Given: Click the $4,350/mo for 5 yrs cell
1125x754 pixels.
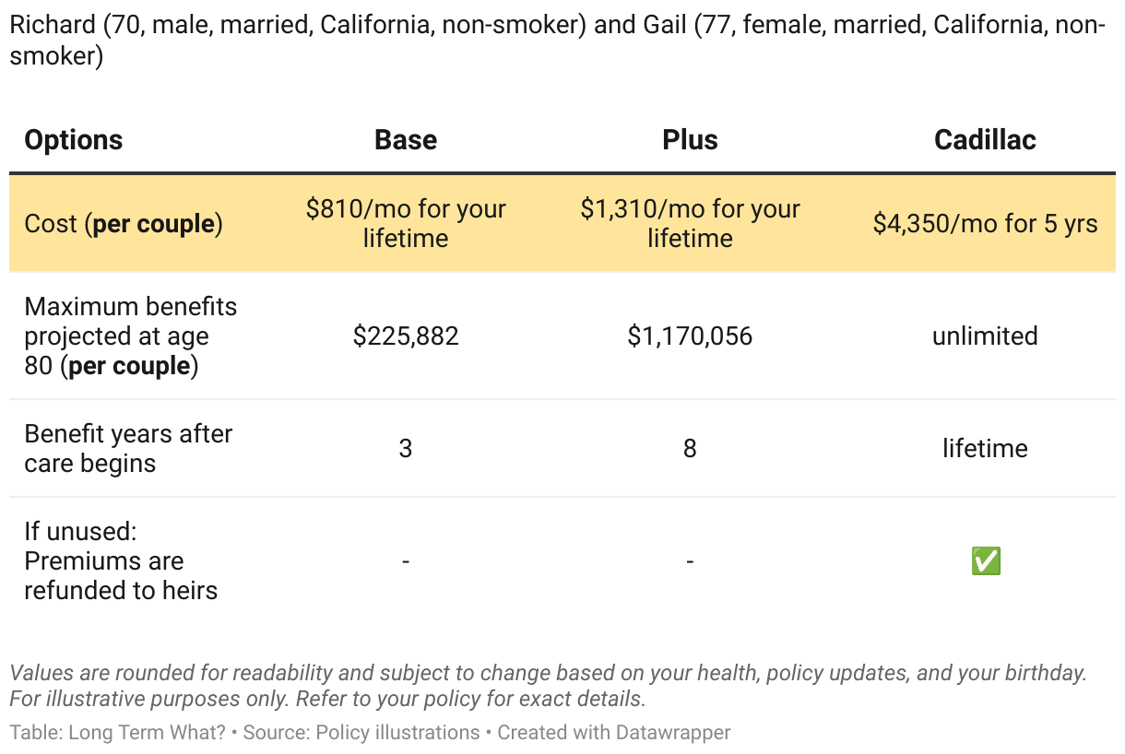Looking at the screenshot, I should [985, 224].
